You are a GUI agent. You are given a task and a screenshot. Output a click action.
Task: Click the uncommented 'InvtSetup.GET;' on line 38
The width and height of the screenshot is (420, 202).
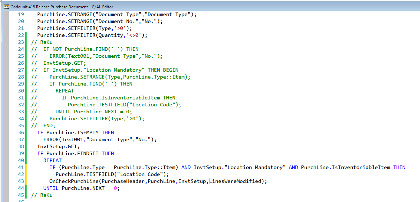(x=59, y=146)
